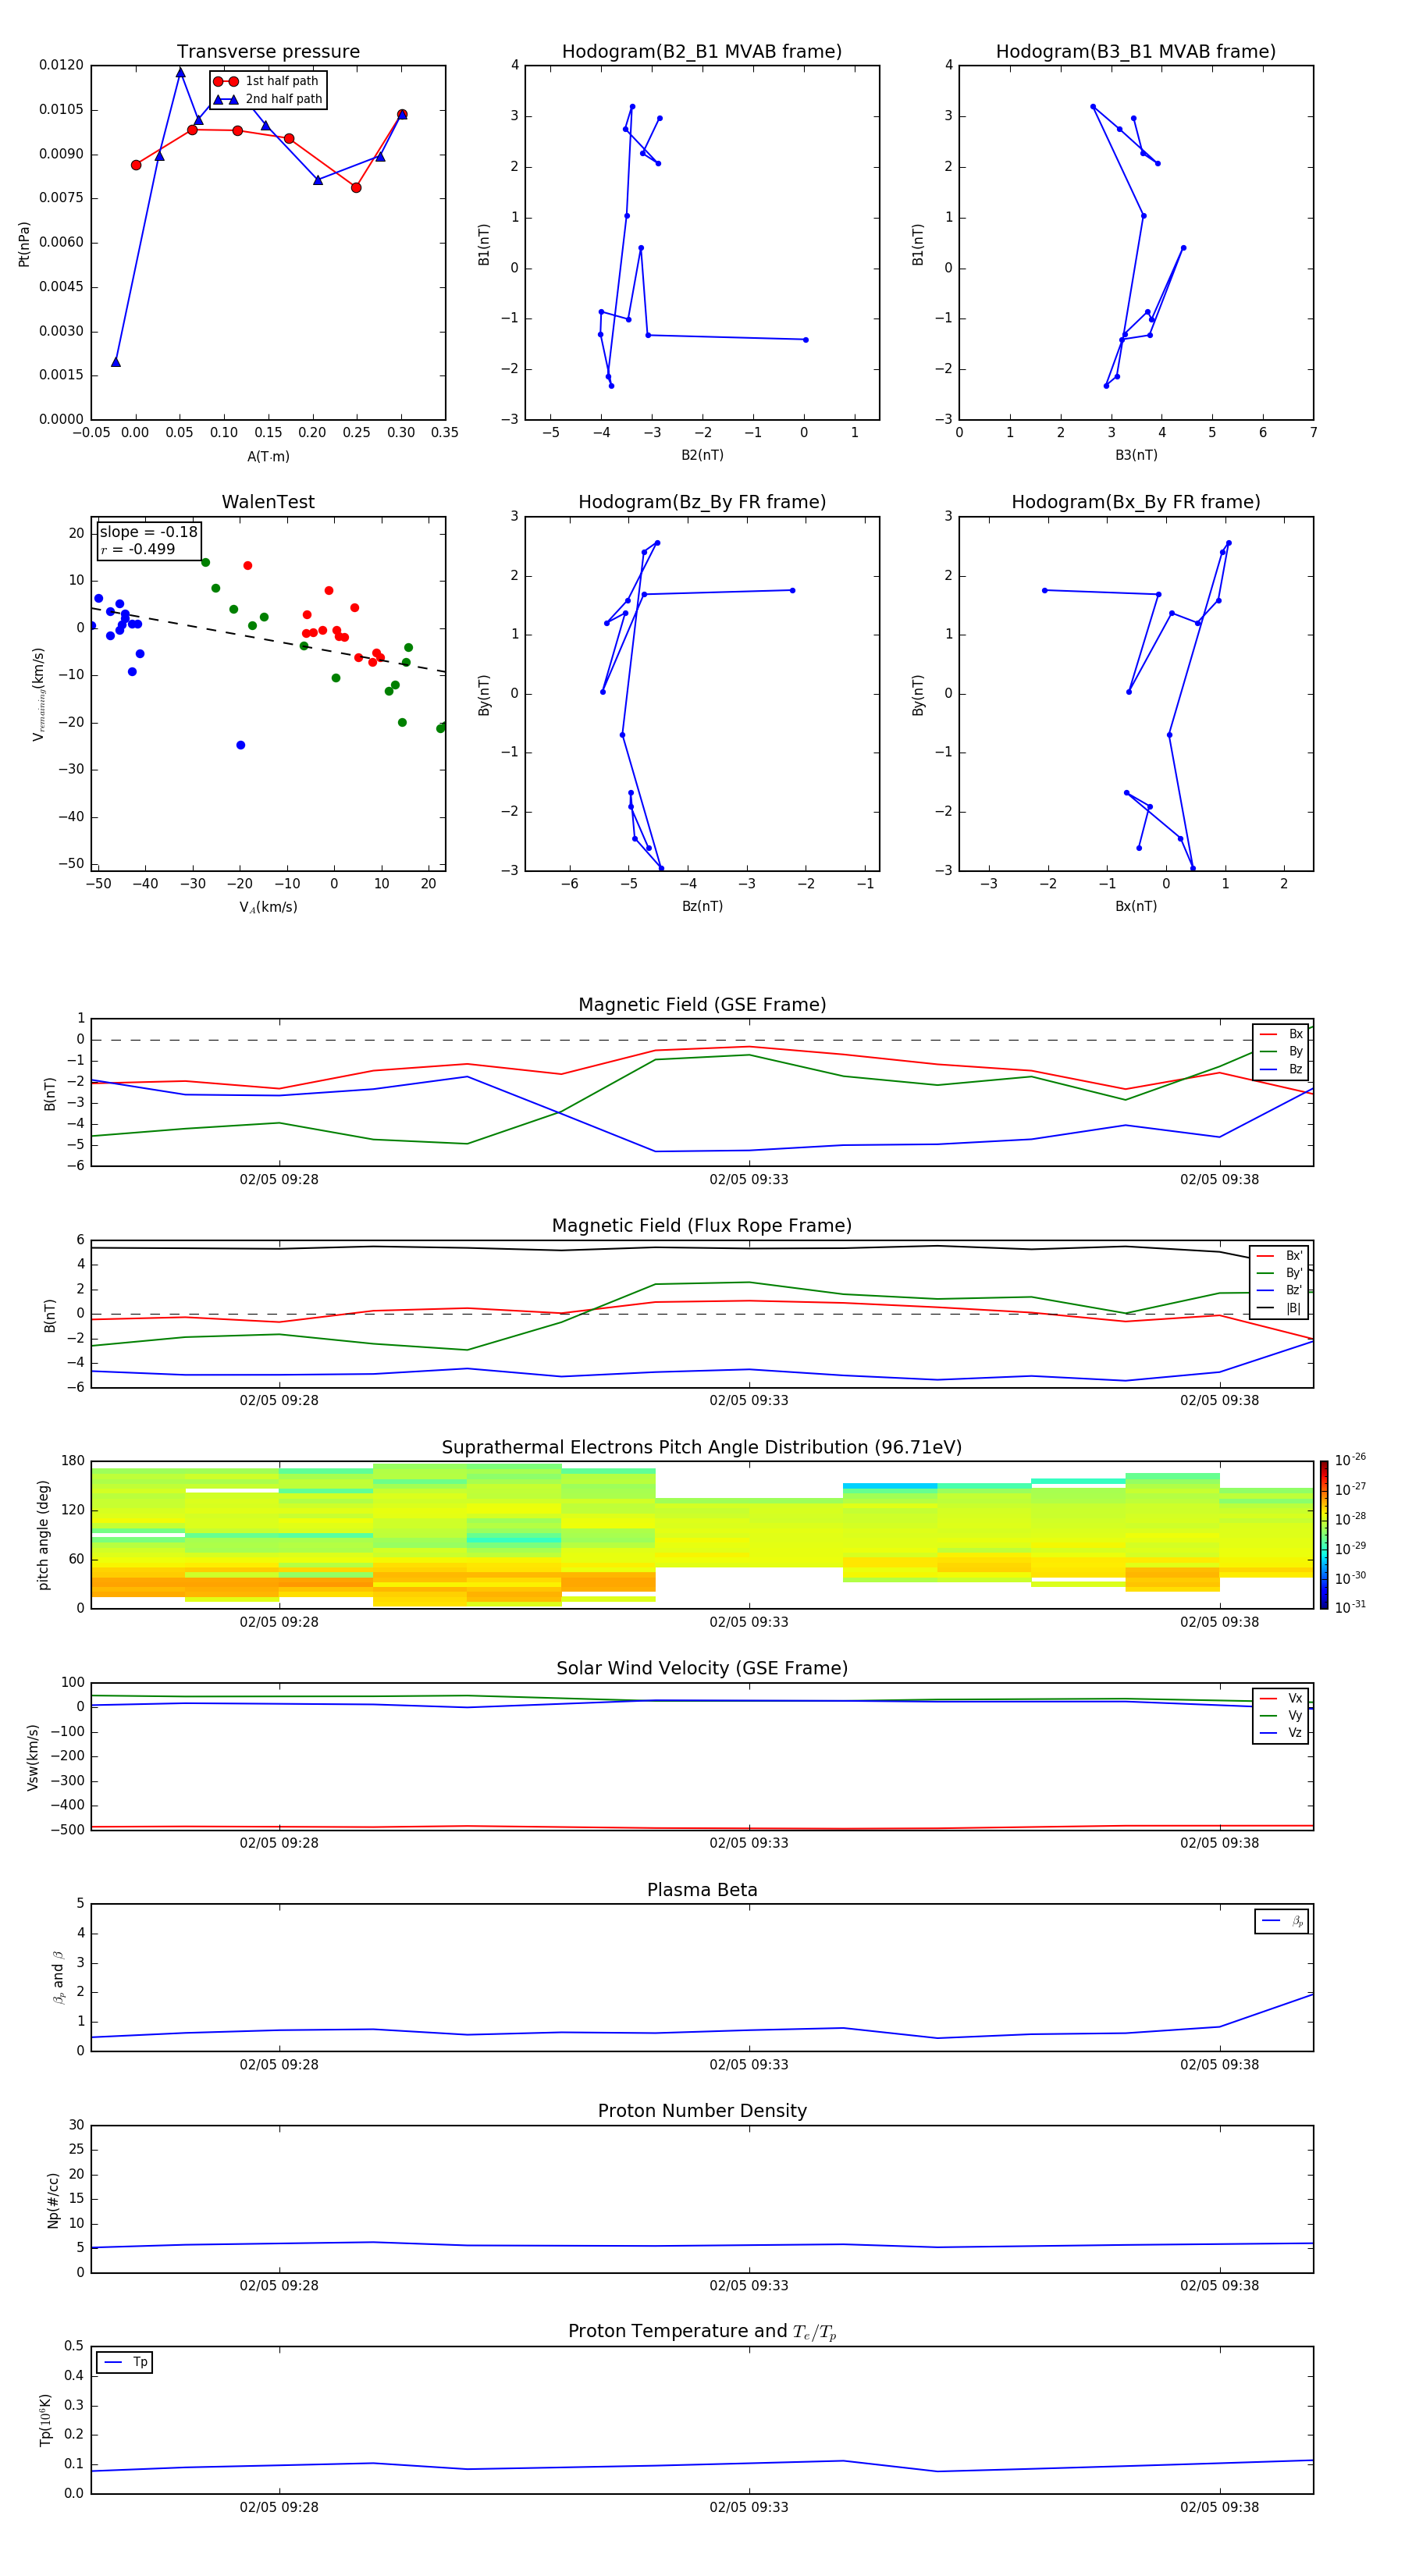Click the 10^-26 colorbar tick label
This screenshot has width=1405, height=2576.
(x=1350, y=1460)
